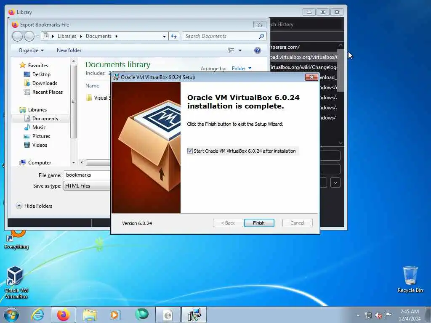The width and height of the screenshot is (431, 323).
Task: Show hidden tray icons arrow
Action: pos(358,315)
